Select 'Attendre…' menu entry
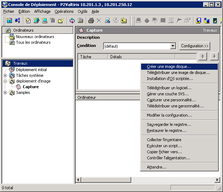 point(179,167)
